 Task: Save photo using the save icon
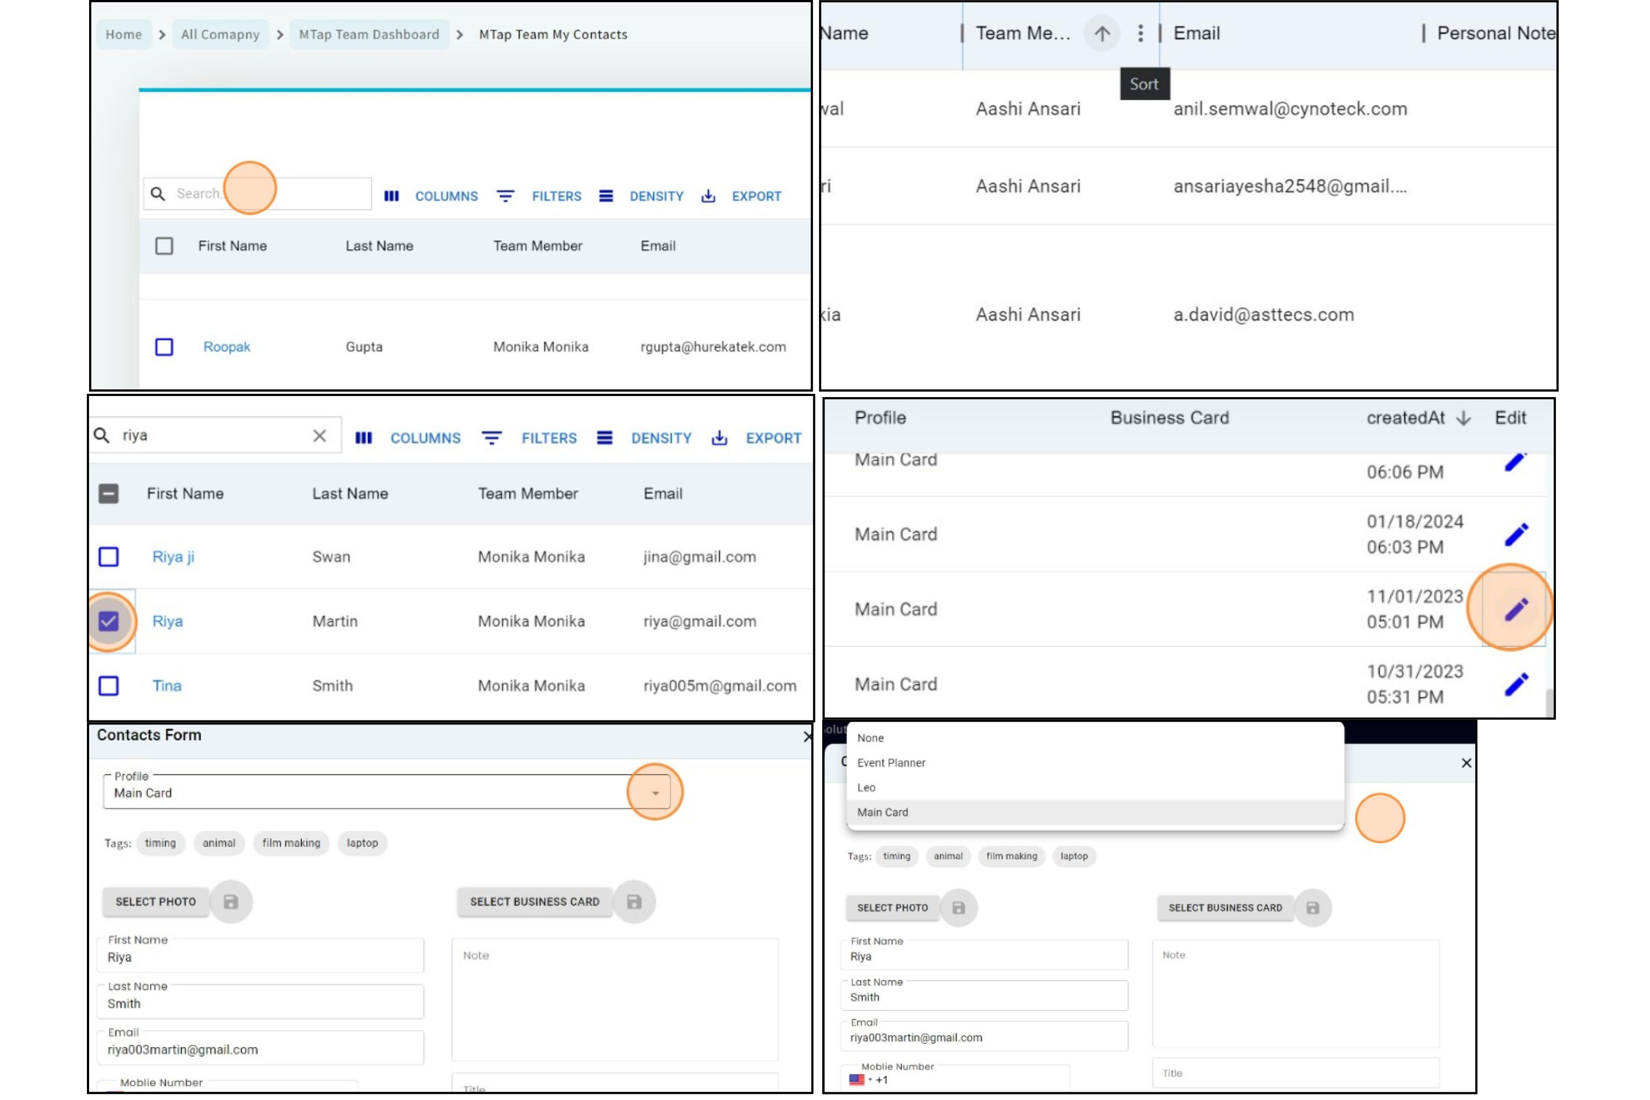click(x=230, y=901)
